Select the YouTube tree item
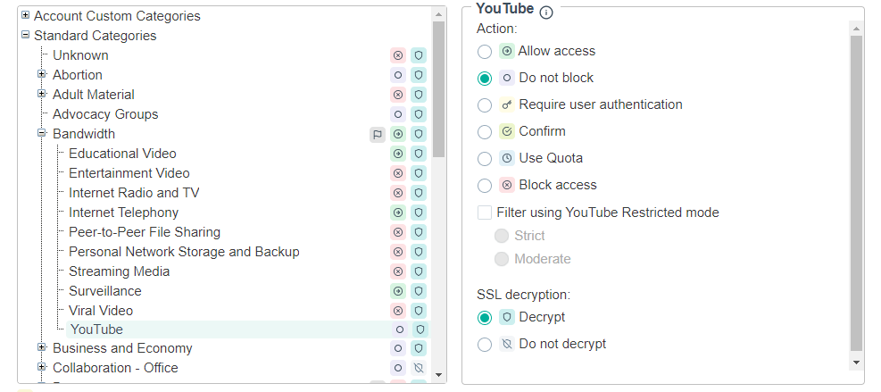Image resolution: width=881 pixels, height=392 pixels. 96,329
